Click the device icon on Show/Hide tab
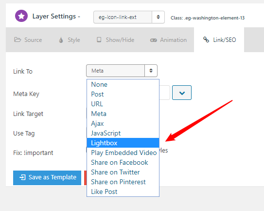The height and width of the screenshot is (211, 264). (99, 39)
